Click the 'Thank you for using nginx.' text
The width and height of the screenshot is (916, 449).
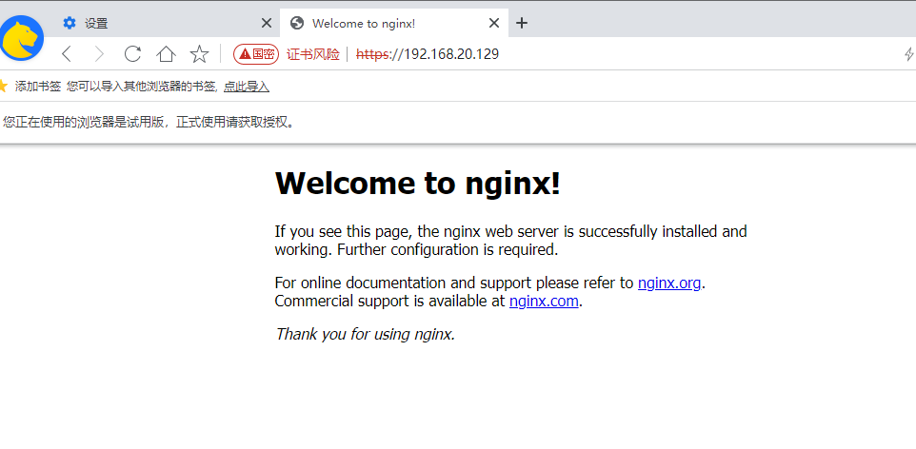click(x=365, y=334)
